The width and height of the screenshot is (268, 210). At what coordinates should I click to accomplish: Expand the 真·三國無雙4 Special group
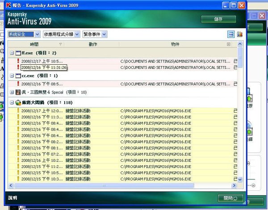click(x=12, y=92)
